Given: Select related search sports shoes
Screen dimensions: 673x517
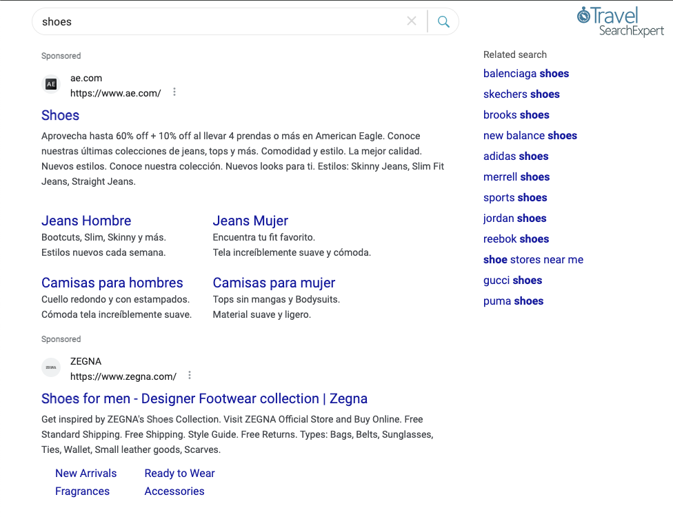Looking at the screenshot, I should (x=516, y=197).
